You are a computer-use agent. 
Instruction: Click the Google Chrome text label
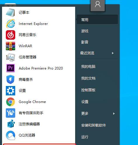(x=32, y=102)
